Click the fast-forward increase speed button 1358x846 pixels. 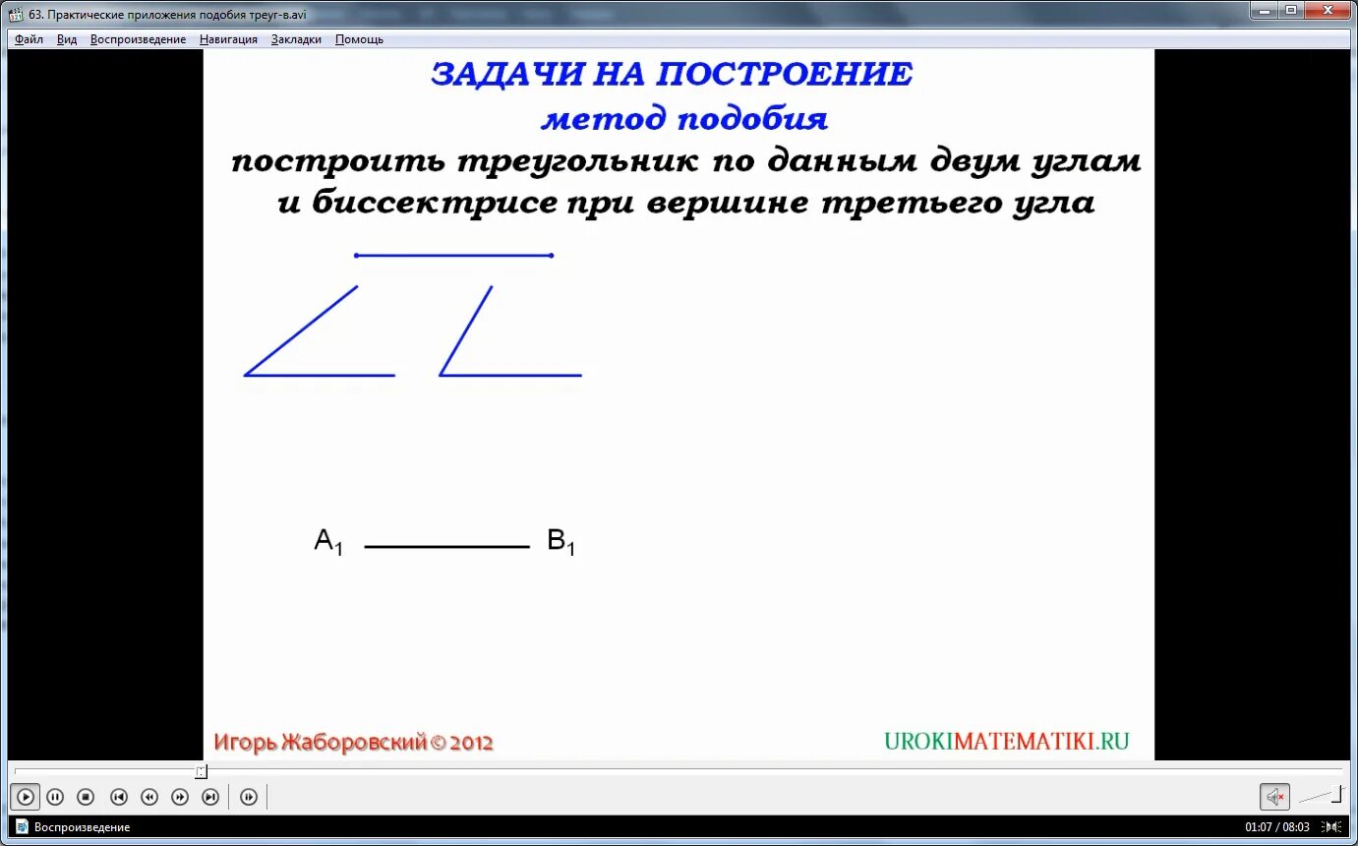click(180, 797)
